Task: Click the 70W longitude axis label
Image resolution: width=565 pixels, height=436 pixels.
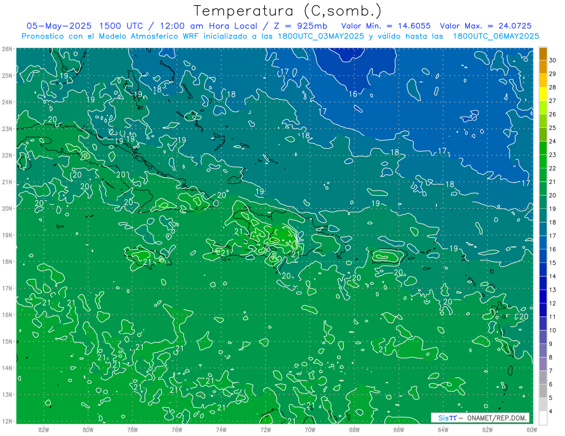Action: [310, 429]
